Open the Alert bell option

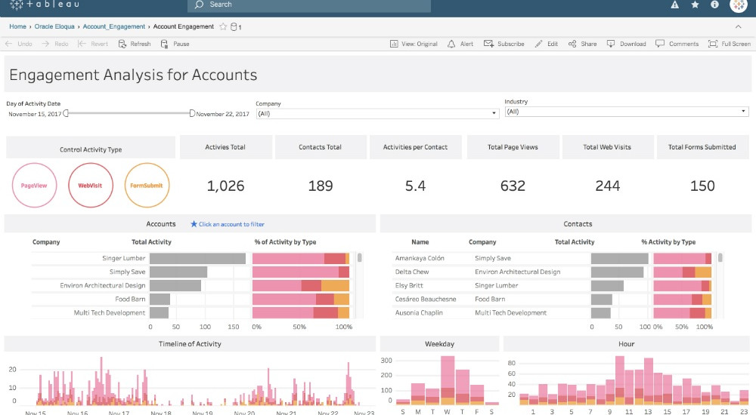click(452, 44)
